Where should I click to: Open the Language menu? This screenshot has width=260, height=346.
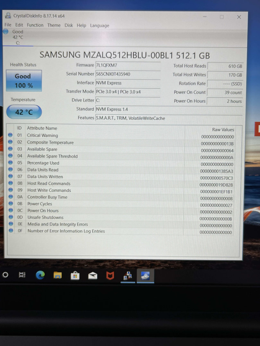coord(100,26)
